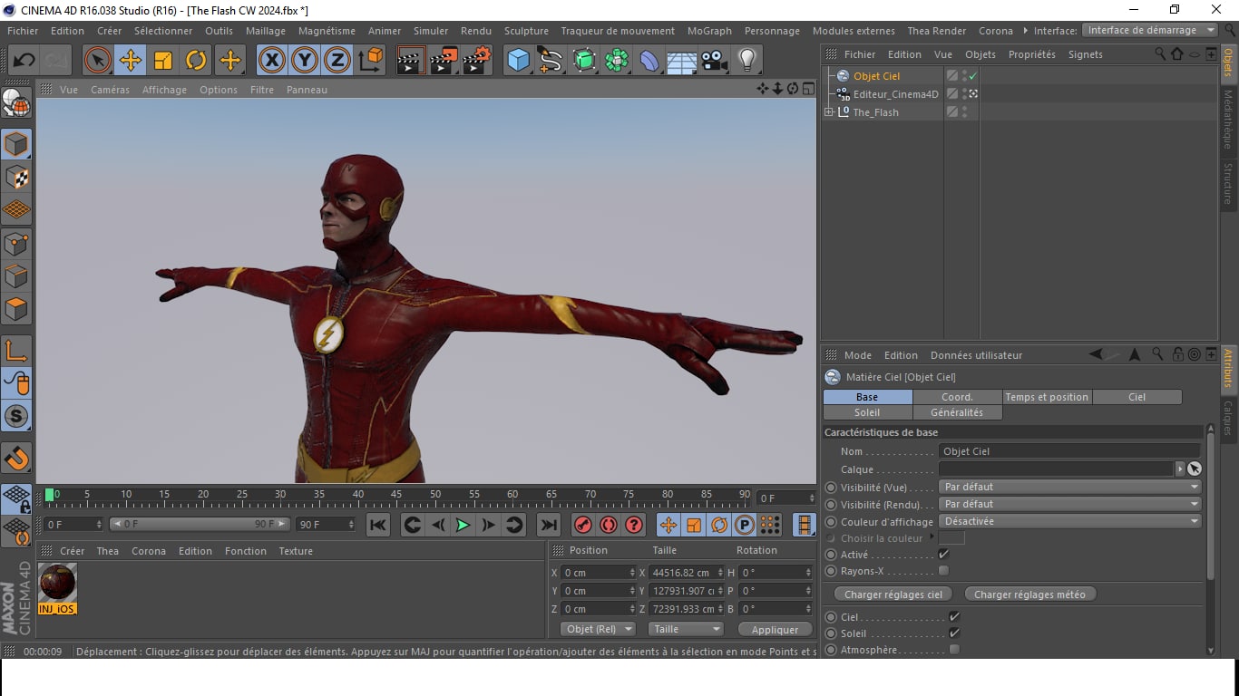Click Charger réglages météo button
Screen dimensions: 1239x696
(1029, 594)
